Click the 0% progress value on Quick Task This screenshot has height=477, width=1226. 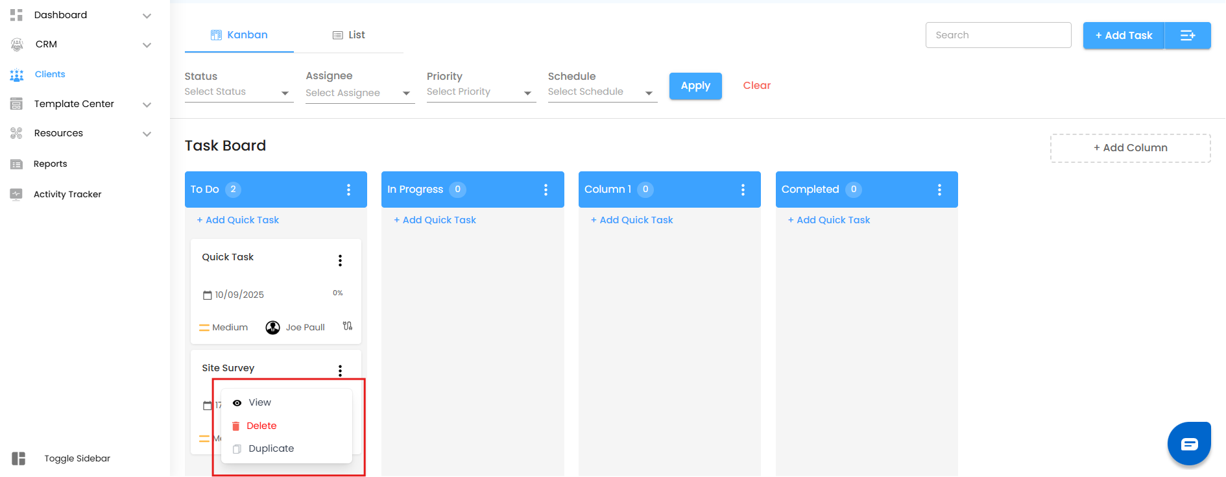click(x=338, y=293)
